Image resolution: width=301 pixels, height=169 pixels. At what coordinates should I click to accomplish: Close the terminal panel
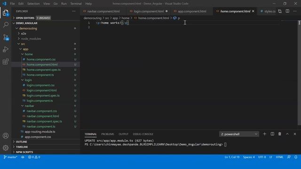click(x=295, y=134)
